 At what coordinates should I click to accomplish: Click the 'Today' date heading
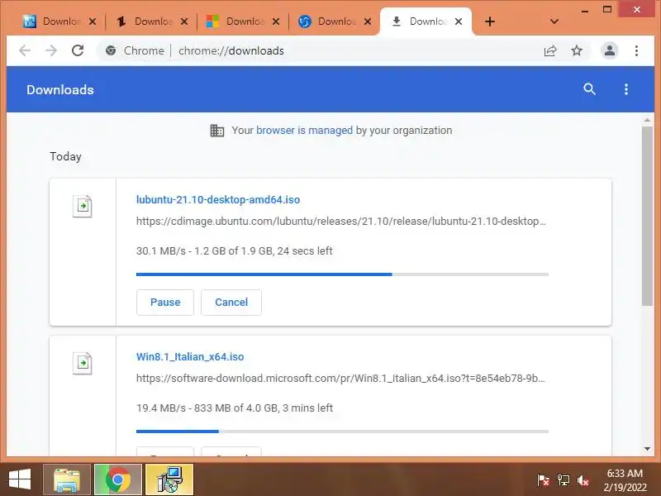click(65, 156)
